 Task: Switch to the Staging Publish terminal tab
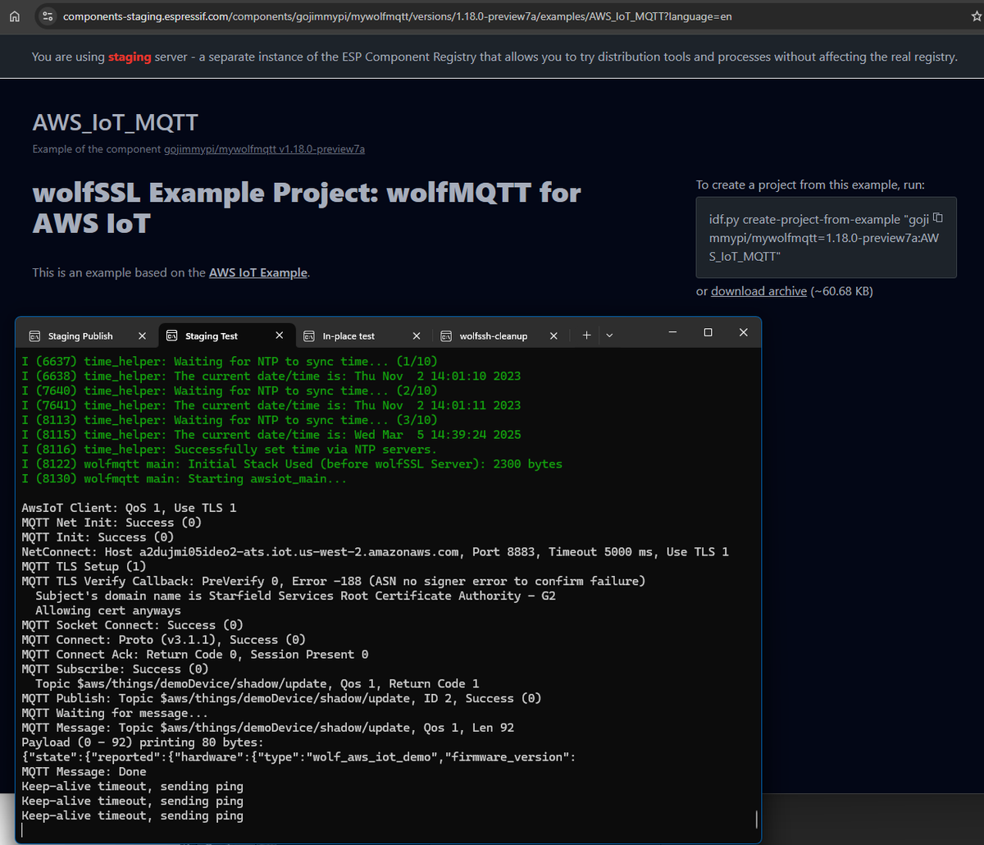click(80, 336)
